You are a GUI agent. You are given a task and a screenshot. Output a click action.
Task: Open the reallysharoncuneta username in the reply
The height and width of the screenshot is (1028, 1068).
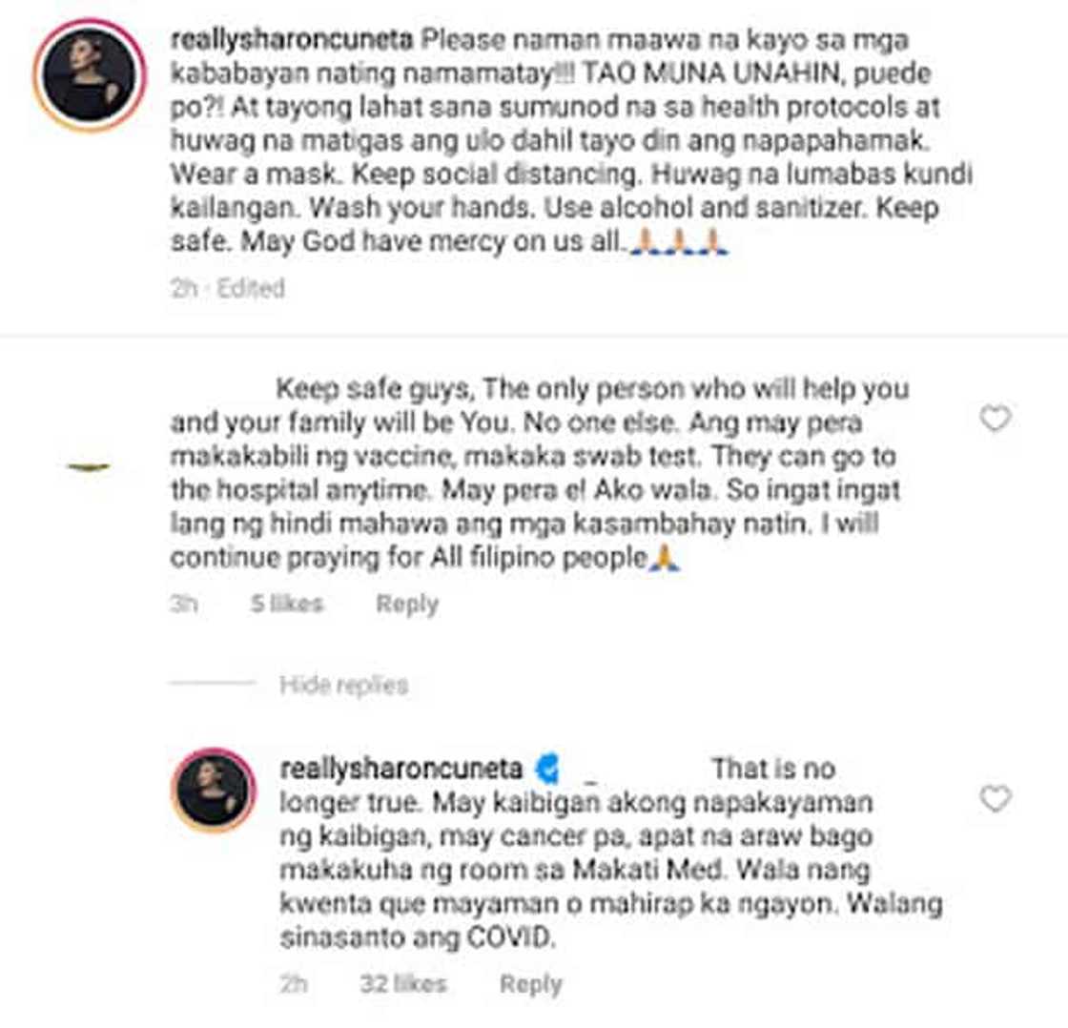tap(401, 769)
